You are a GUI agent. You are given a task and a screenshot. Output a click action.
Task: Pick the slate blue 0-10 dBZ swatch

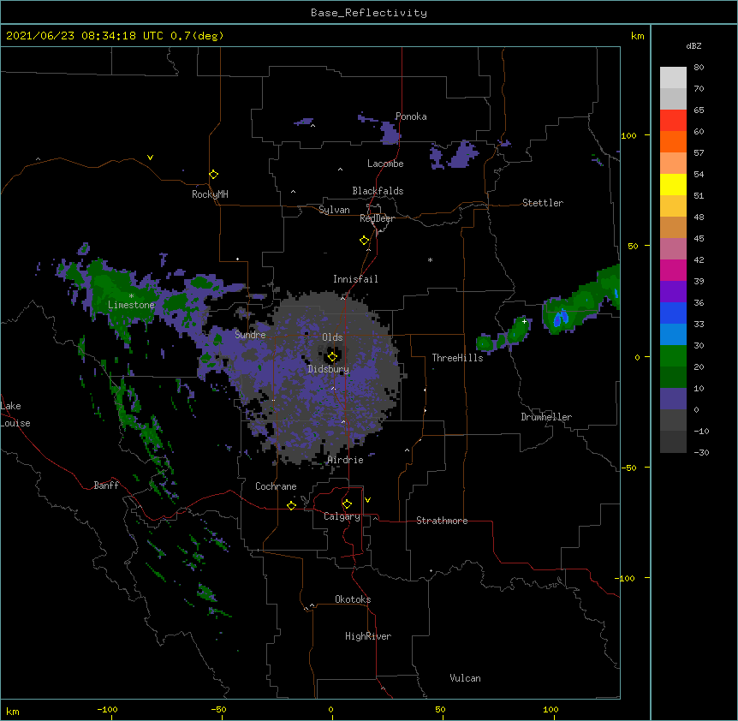[x=673, y=399]
